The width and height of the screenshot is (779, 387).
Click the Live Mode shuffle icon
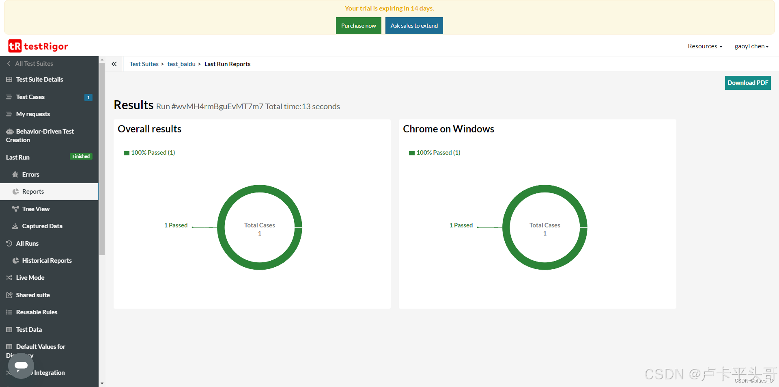[x=9, y=278]
